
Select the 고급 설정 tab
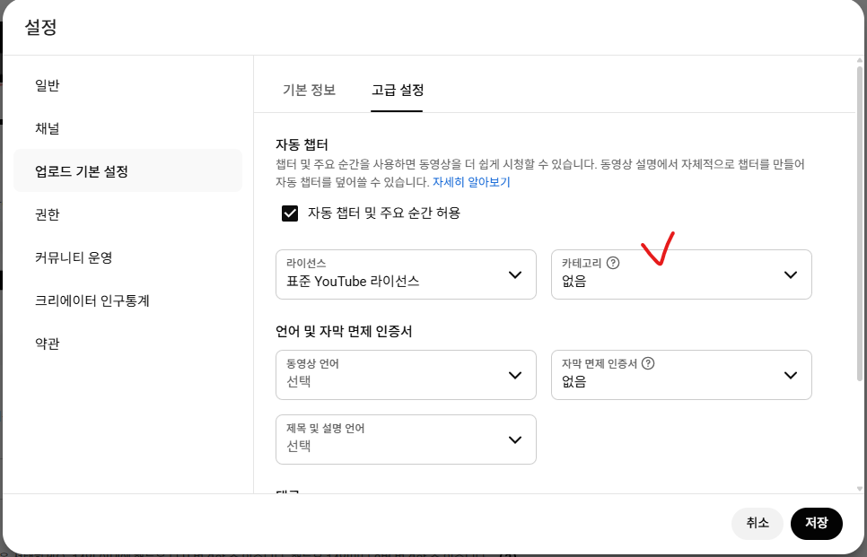point(397,90)
